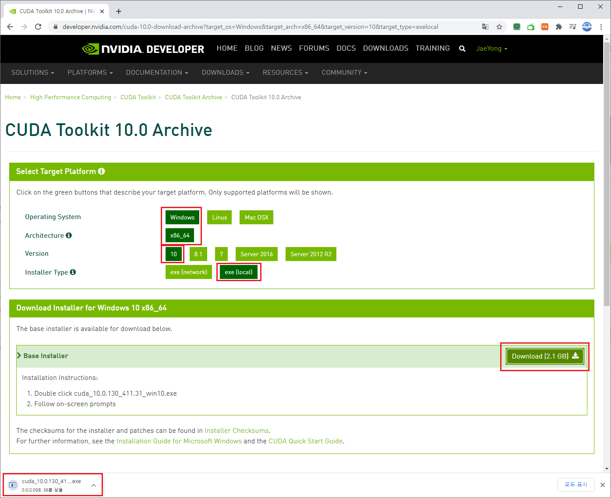Open NEWS in top navigation
The image size is (611, 498).
tap(281, 48)
